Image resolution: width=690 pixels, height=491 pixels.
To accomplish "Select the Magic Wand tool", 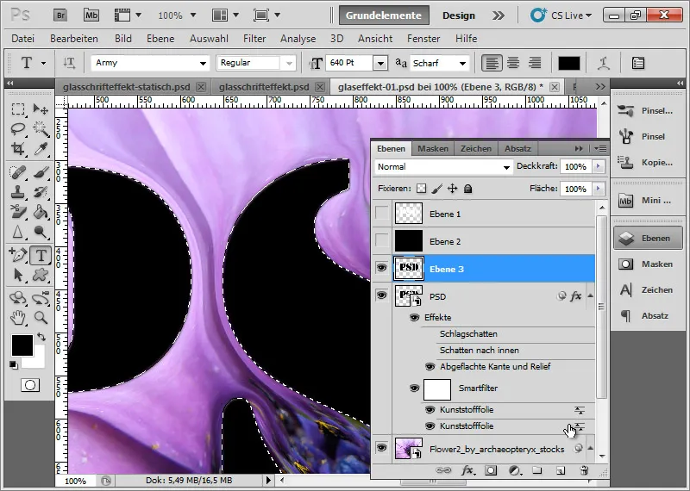I will (x=41, y=129).
